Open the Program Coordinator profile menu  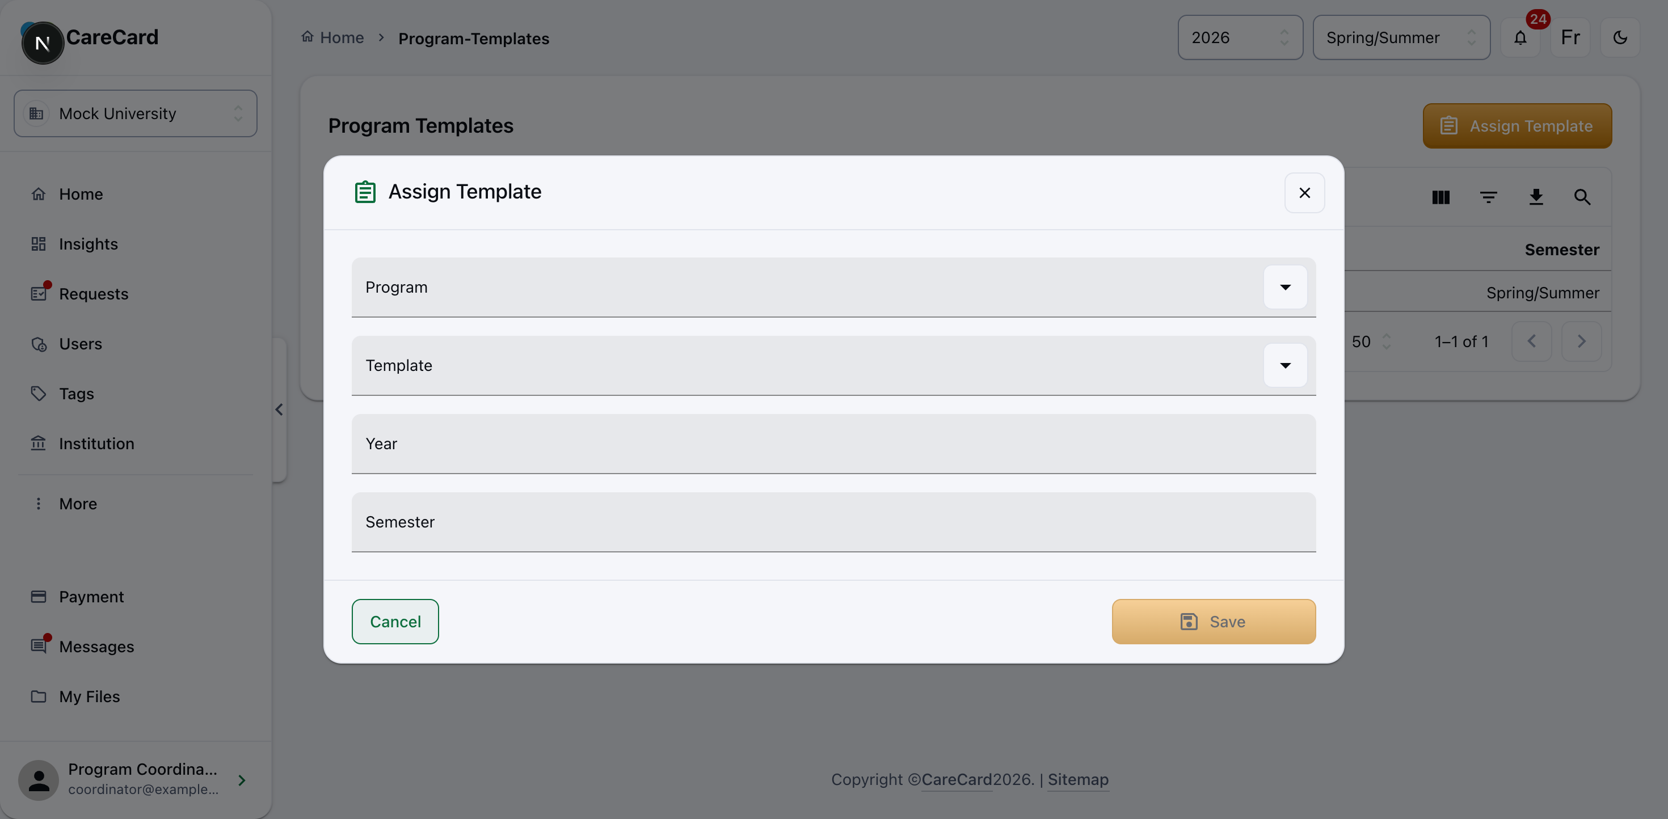pos(136,780)
